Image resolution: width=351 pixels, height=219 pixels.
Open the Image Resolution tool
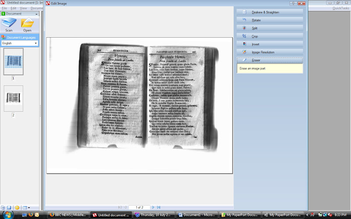[269, 52]
